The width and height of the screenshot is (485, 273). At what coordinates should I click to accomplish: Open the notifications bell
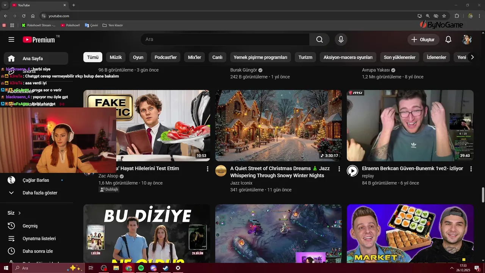click(448, 39)
